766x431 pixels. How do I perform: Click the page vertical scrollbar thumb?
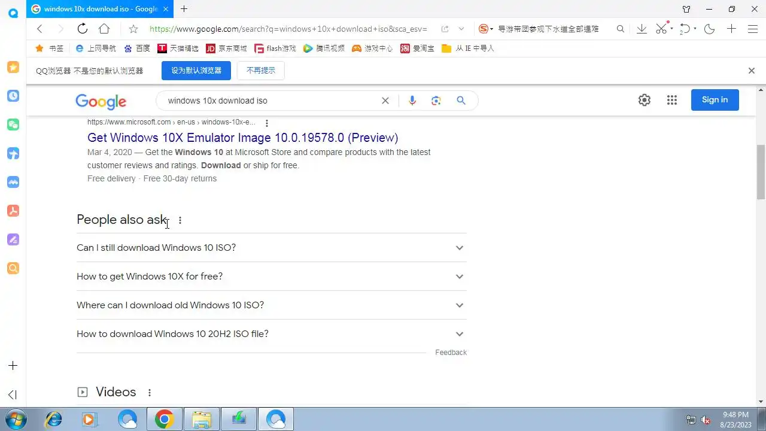761,172
